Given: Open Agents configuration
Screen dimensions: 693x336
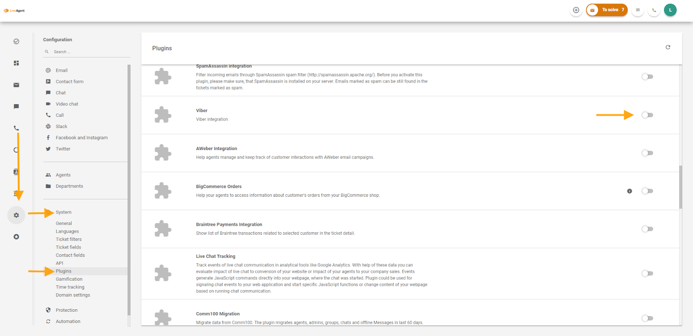Looking at the screenshot, I should coord(63,175).
